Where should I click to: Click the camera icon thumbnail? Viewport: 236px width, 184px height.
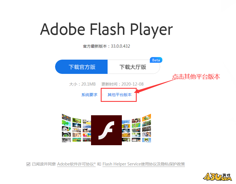[126, 126]
